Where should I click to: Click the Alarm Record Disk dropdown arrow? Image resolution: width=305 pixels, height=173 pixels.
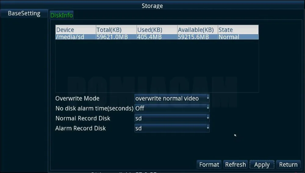tap(208, 128)
